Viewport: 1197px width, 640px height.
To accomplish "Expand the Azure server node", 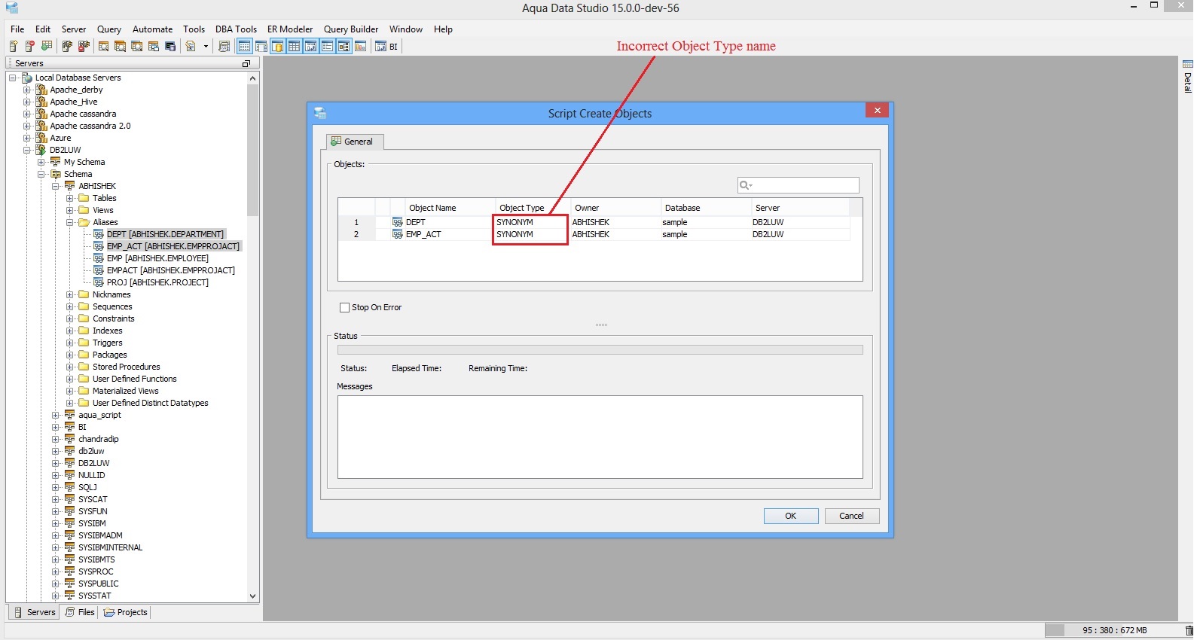I will click(27, 138).
